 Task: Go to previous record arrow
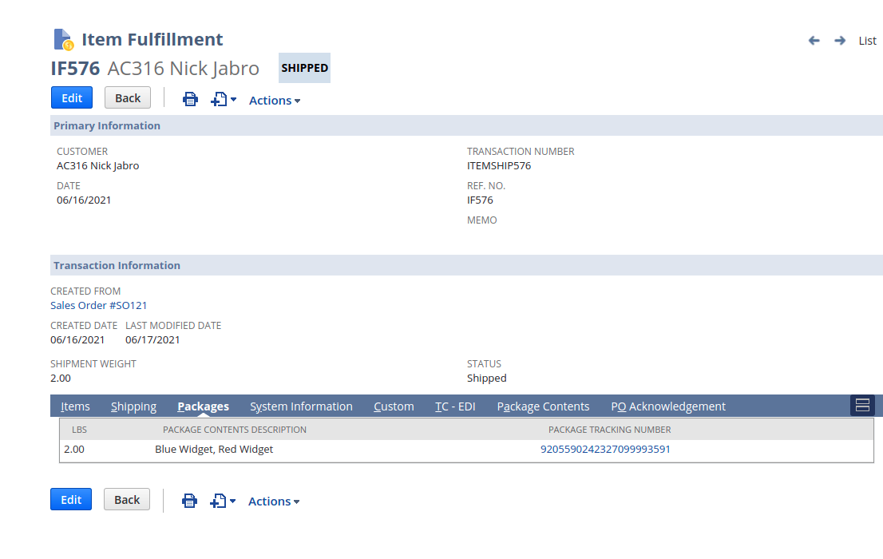tap(814, 41)
